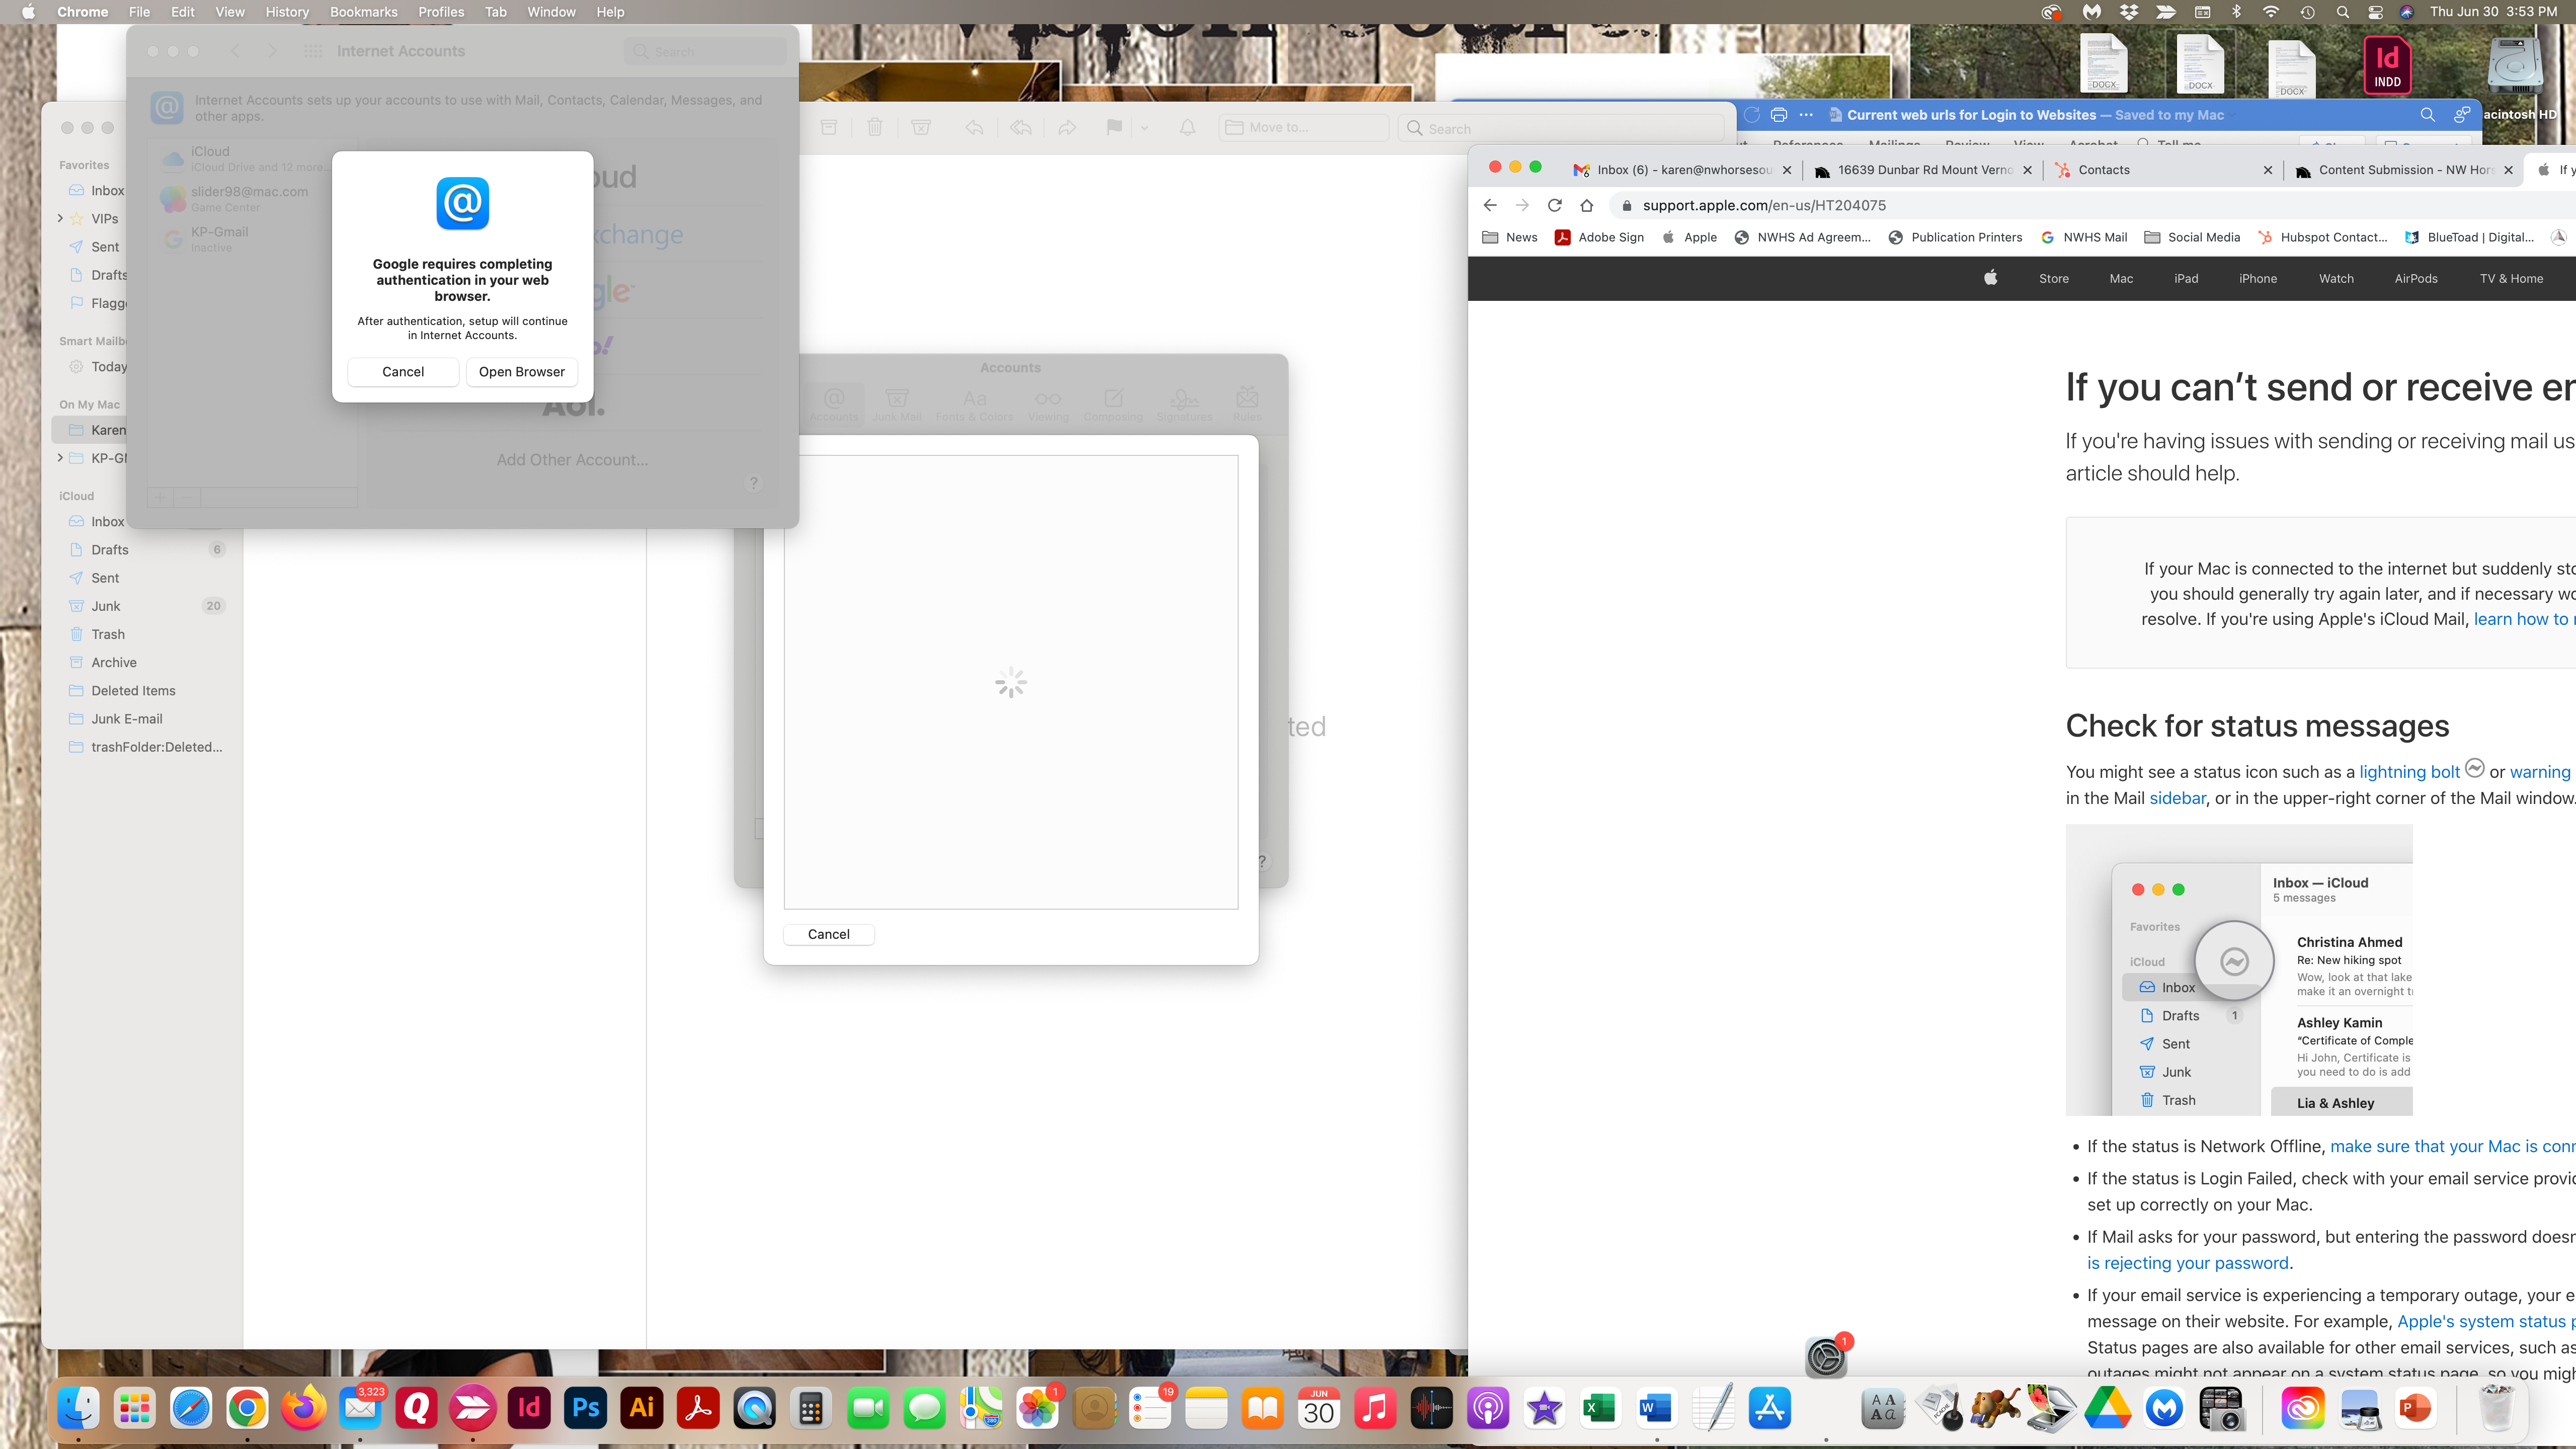This screenshot has height=1449, width=2576.
Task: Click the Chrome home icon
Action: tap(1586, 205)
